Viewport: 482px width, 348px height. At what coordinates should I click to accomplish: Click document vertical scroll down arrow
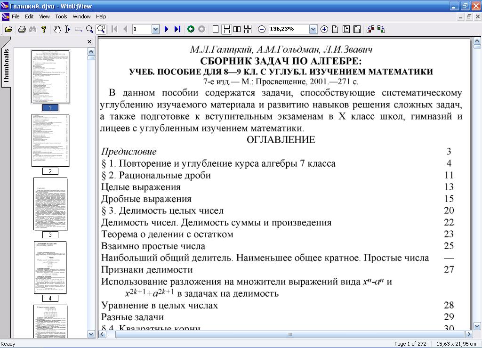point(477,326)
